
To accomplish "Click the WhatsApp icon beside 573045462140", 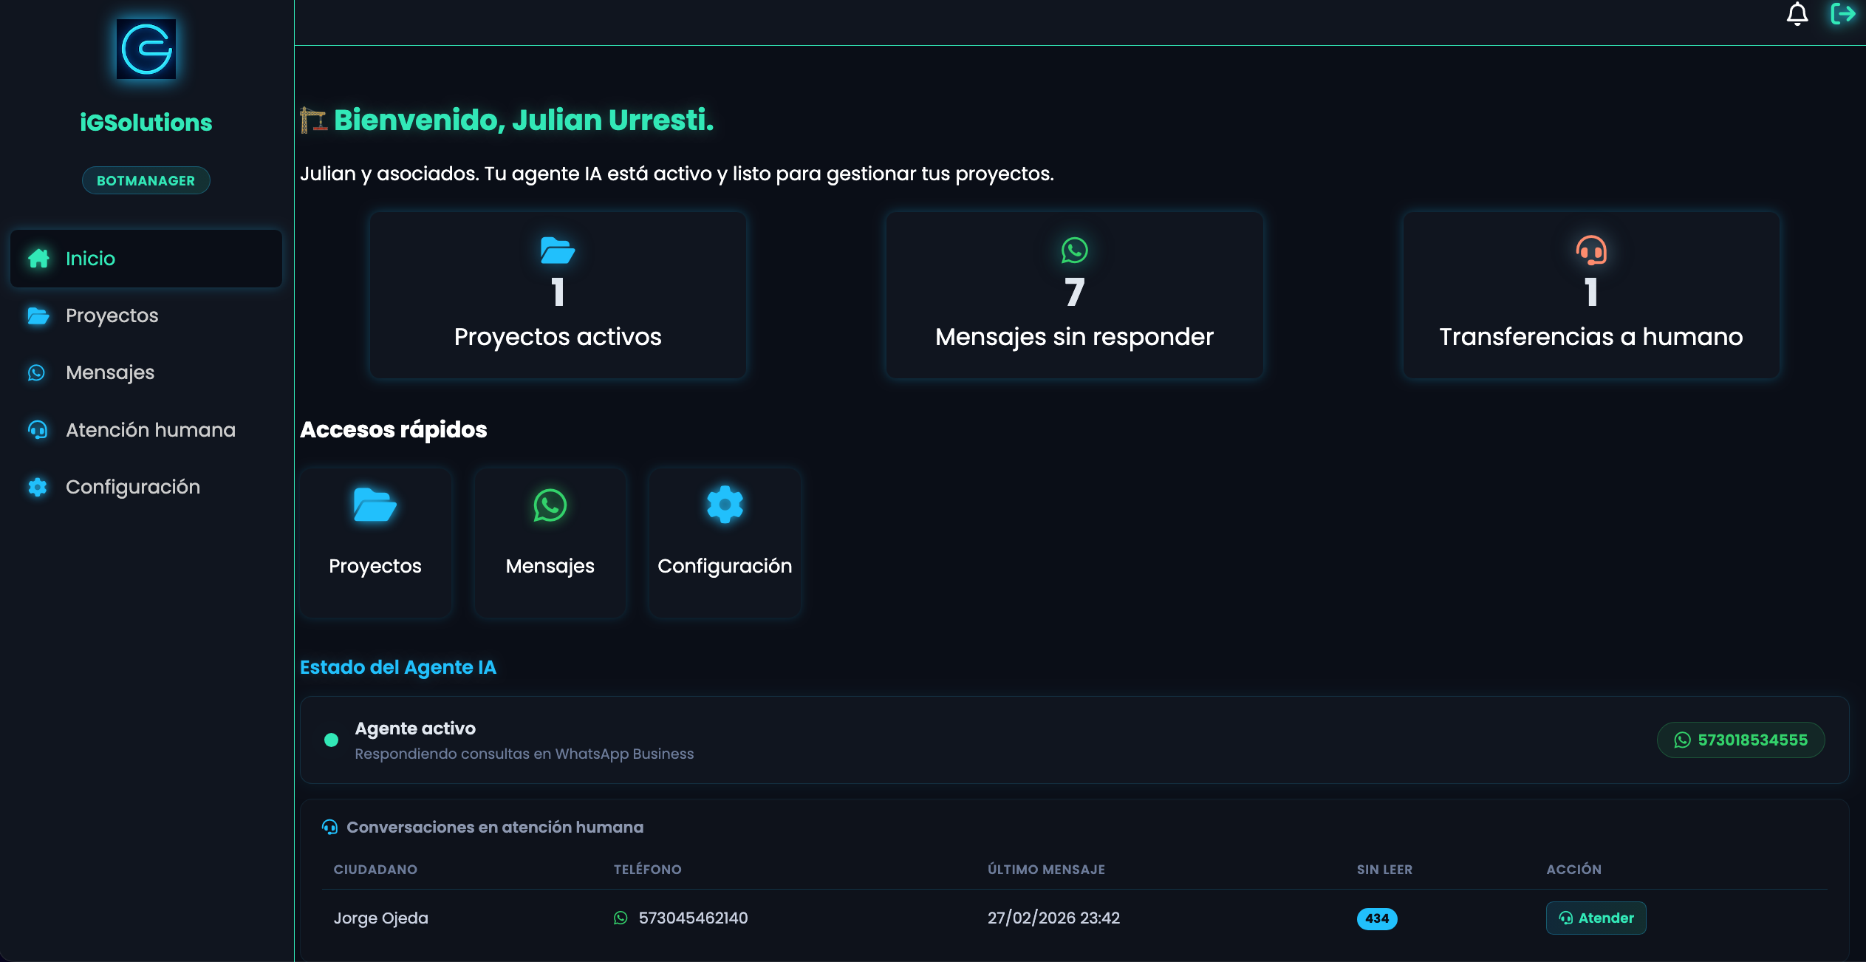I will [x=621, y=918].
